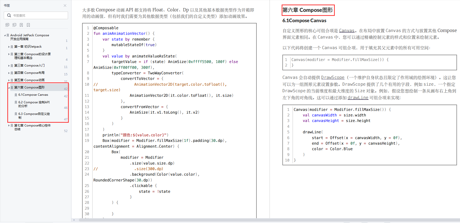460x223 pixels.
Task: Expand the 第五章 Compose动画 bookmark
Action: tap(9, 80)
